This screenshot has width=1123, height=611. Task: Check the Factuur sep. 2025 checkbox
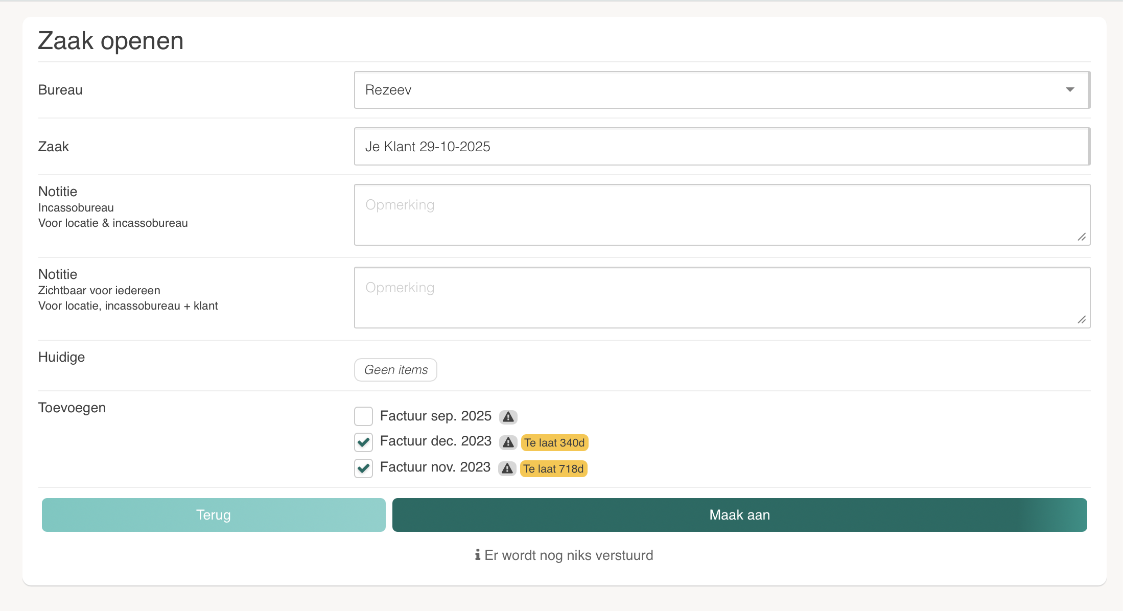pyautogui.click(x=363, y=416)
